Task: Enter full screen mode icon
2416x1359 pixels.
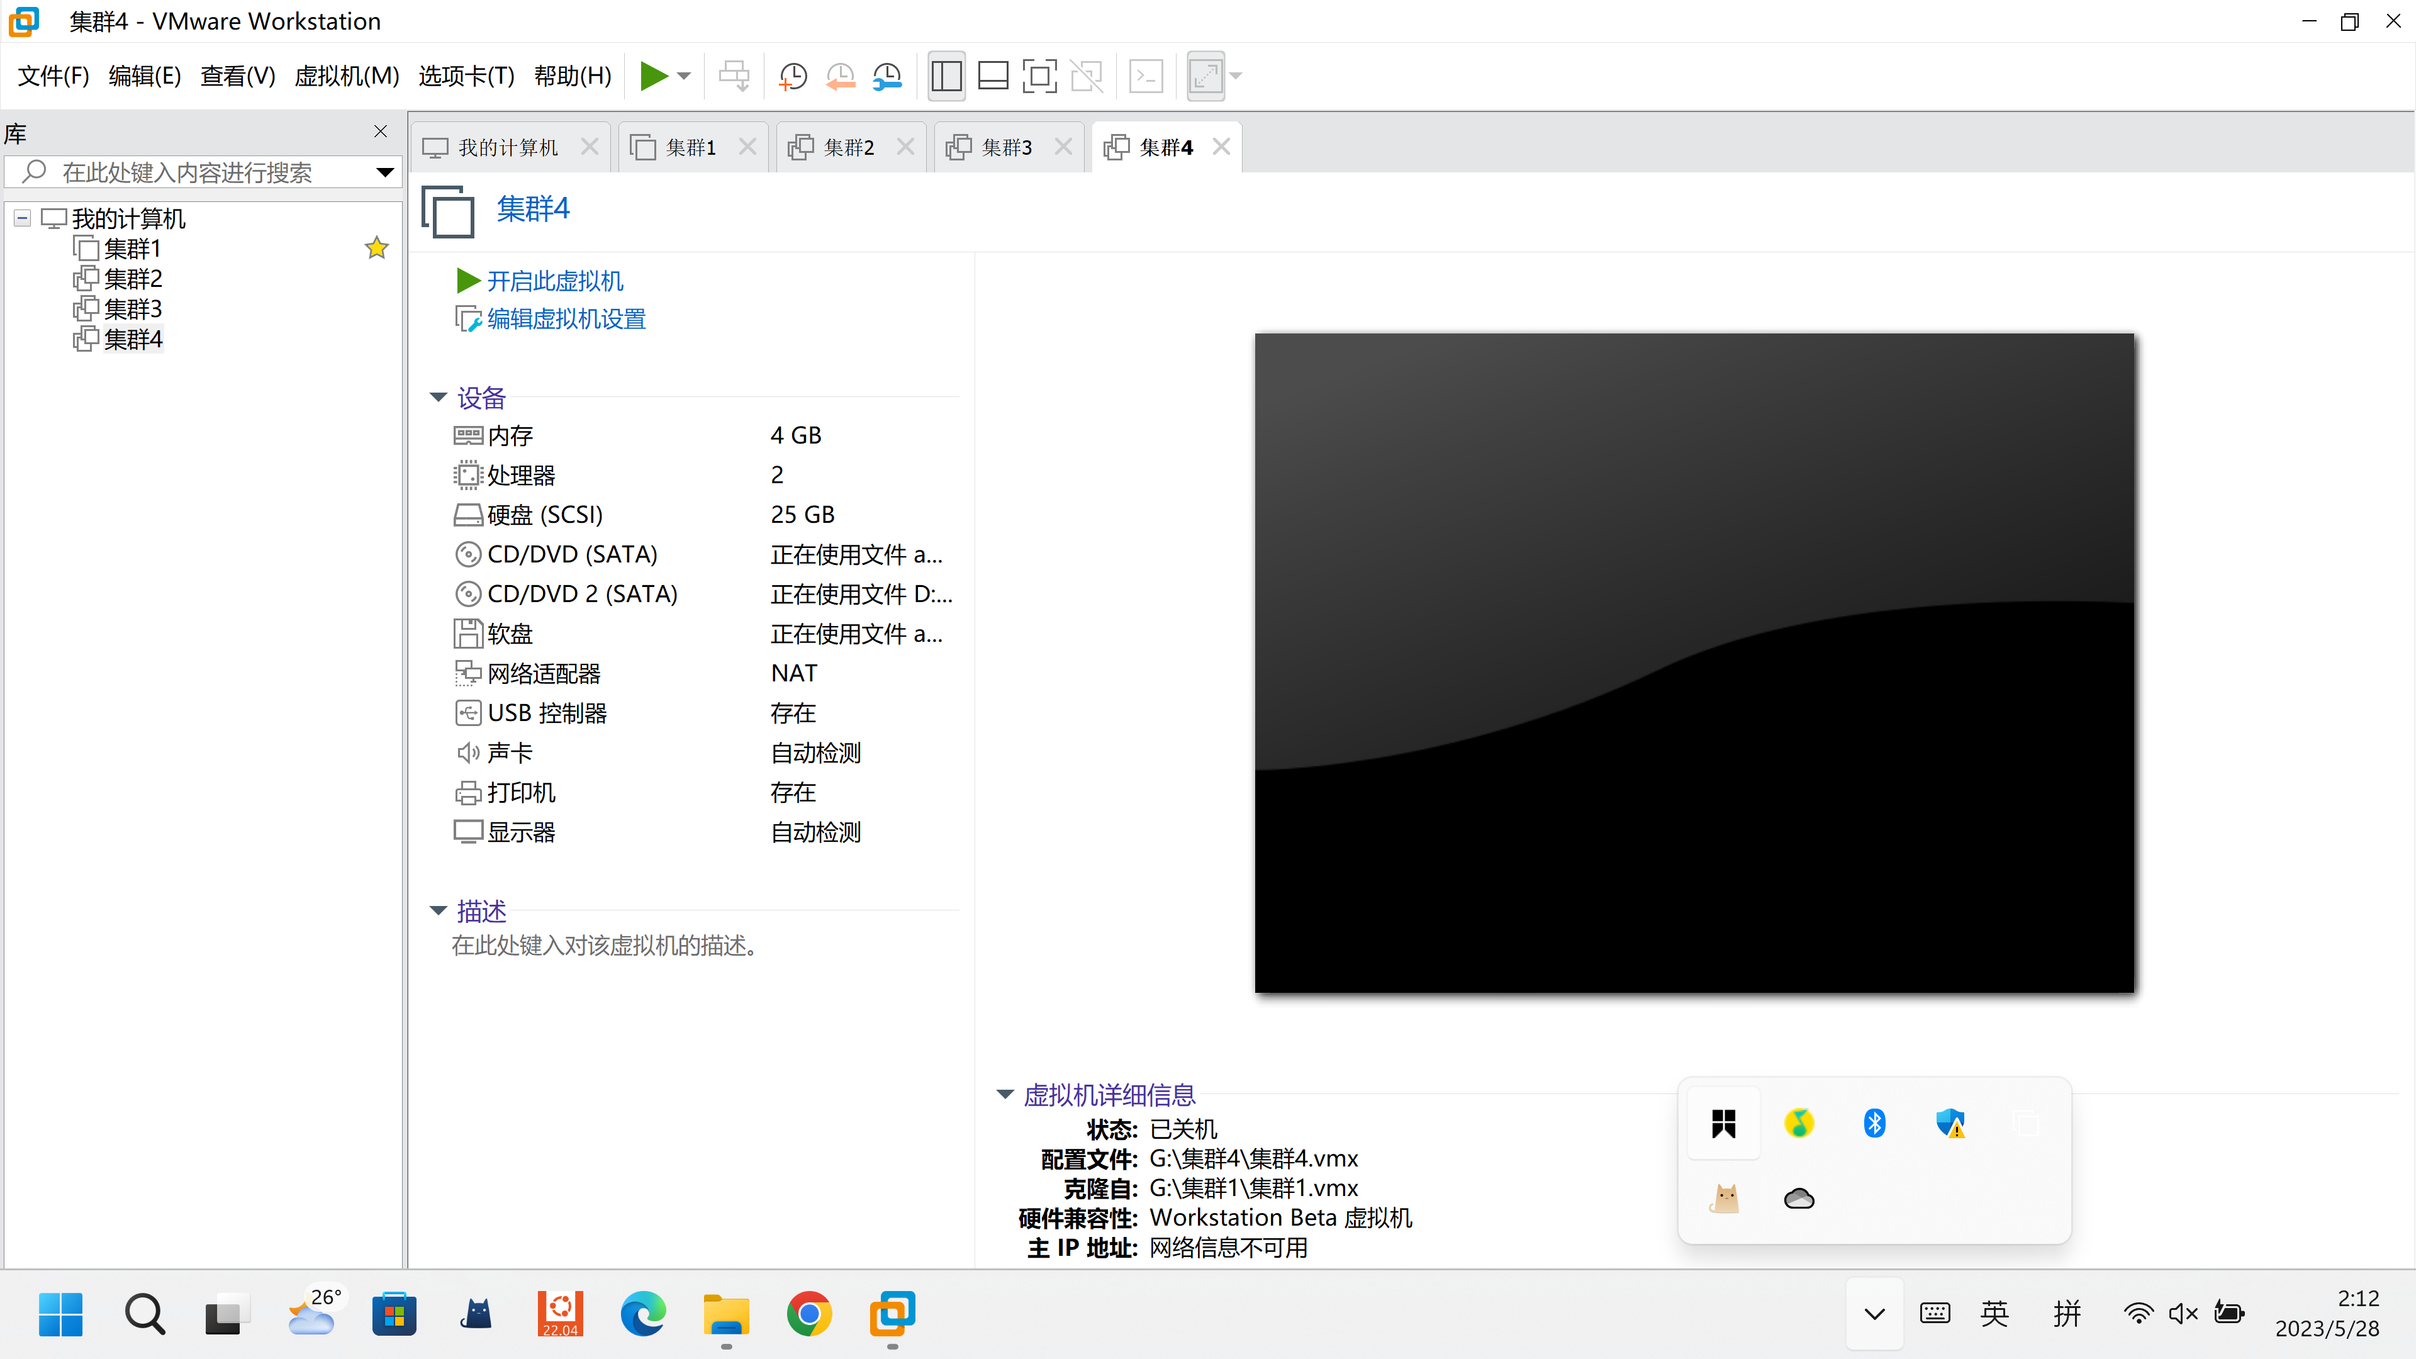Action: coord(1039,76)
